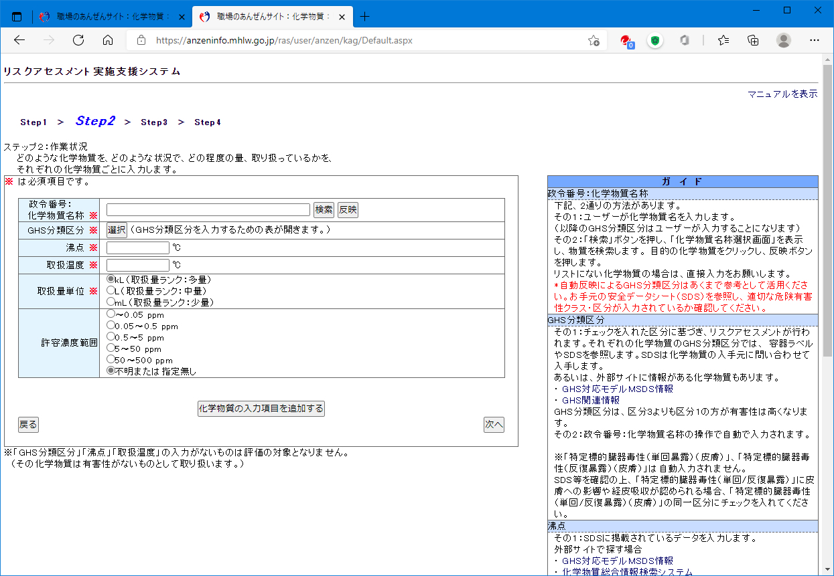Click the user profile avatar icon
834x576 pixels.
pyautogui.click(x=783, y=40)
